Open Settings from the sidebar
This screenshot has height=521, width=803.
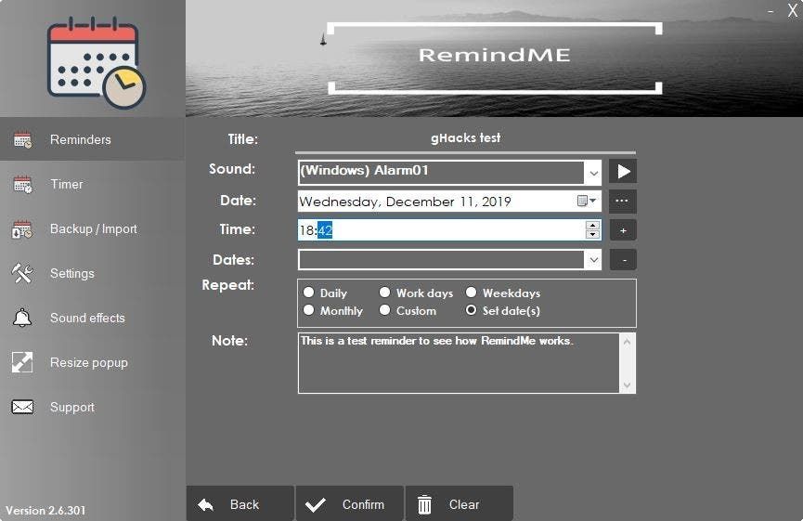pyautogui.click(x=92, y=273)
